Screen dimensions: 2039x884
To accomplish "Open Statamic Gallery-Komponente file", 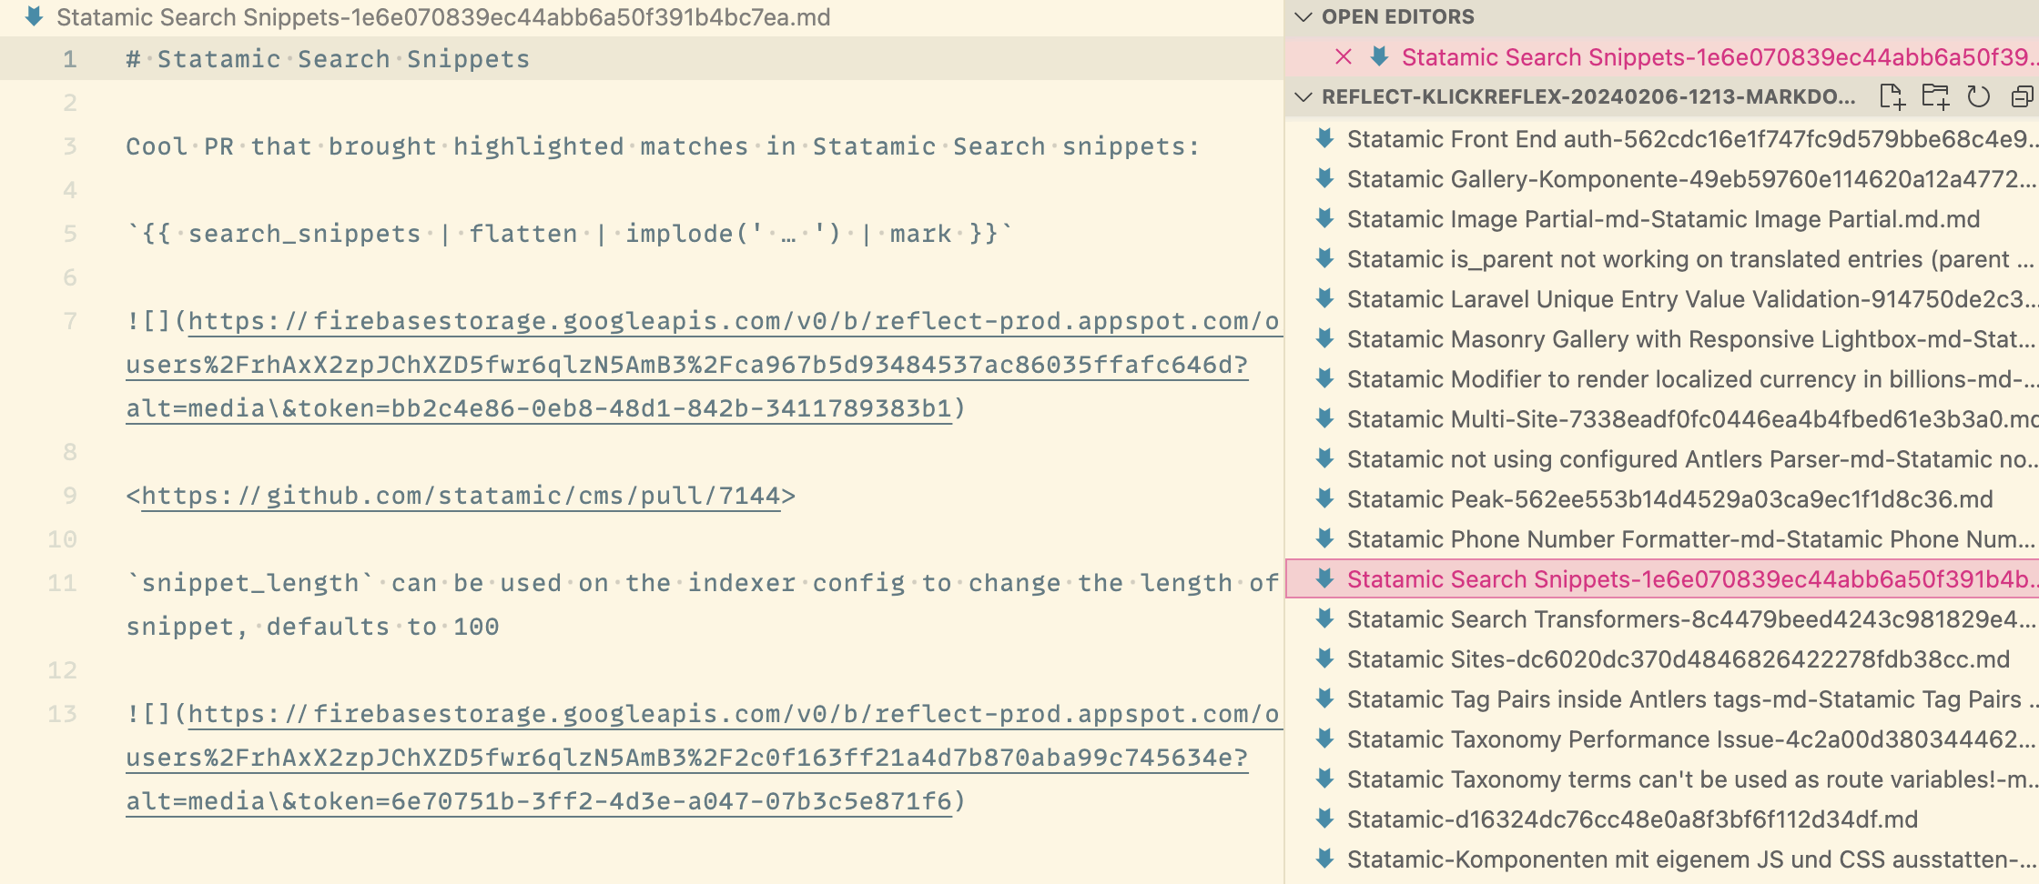I will [1662, 179].
